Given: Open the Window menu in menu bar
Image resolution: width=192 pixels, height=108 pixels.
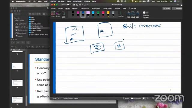Looking at the screenshot, I should [87, 1].
